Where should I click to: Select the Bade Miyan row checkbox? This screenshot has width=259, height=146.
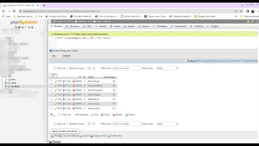pyautogui.click(x=51, y=99)
